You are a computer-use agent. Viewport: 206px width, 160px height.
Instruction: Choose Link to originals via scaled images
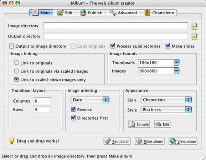coord(16,71)
